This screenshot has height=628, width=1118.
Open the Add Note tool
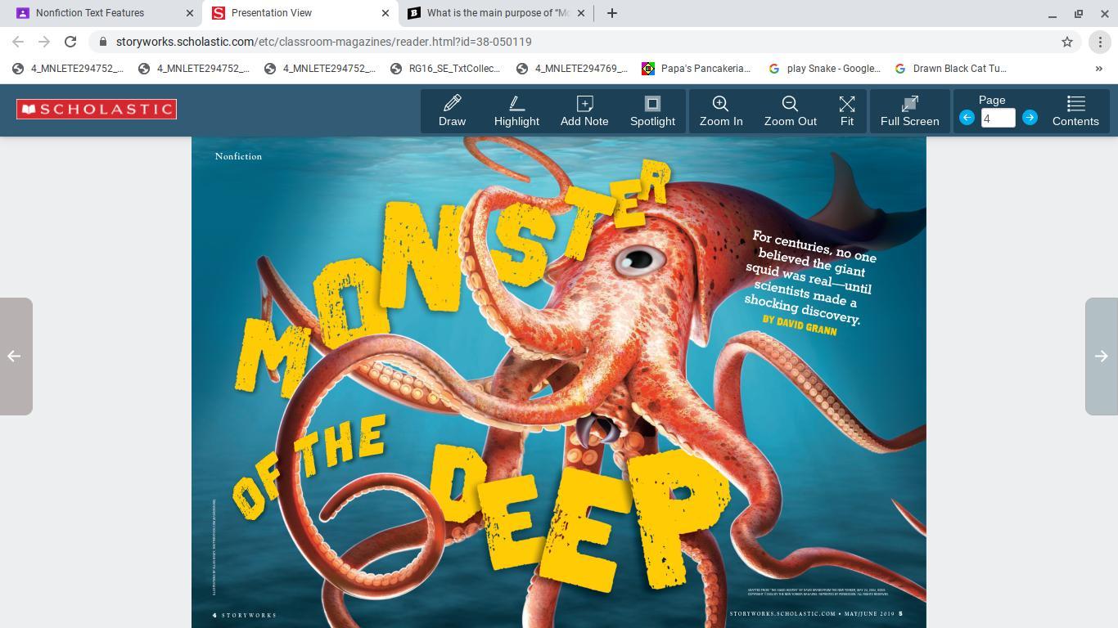[584, 110]
